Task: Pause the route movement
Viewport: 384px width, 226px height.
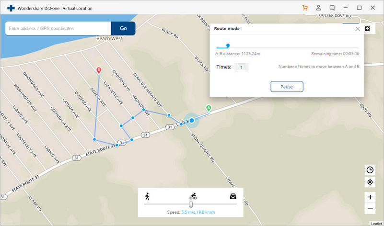Action: pyautogui.click(x=287, y=87)
